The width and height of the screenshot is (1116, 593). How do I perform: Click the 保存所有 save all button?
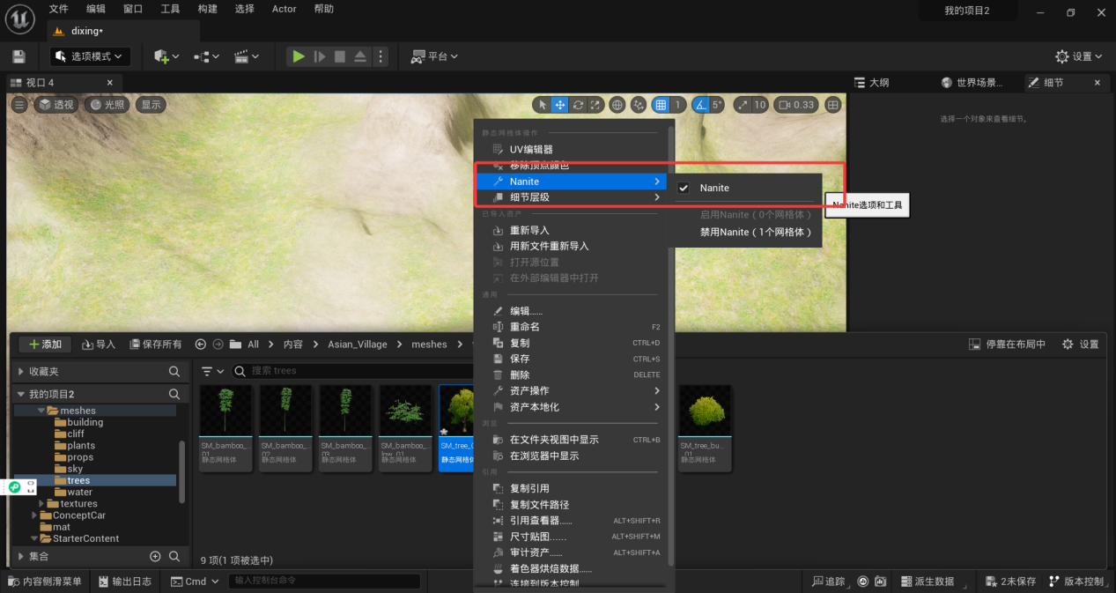pyautogui.click(x=156, y=345)
